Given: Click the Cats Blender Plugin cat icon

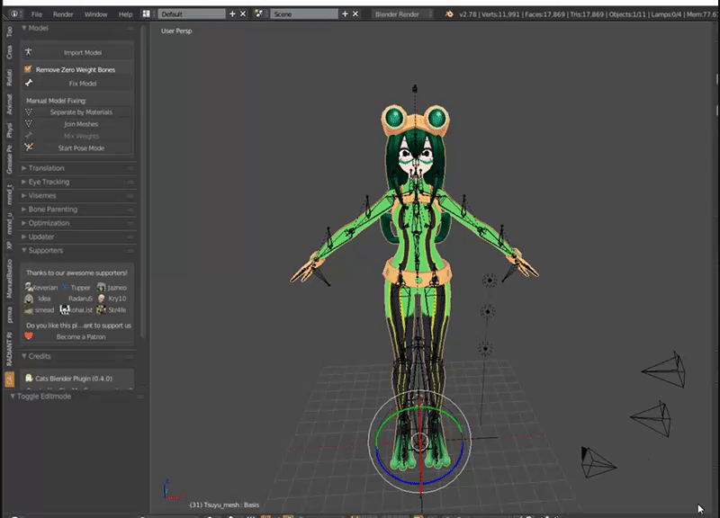Looking at the screenshot, I should 29,378.
